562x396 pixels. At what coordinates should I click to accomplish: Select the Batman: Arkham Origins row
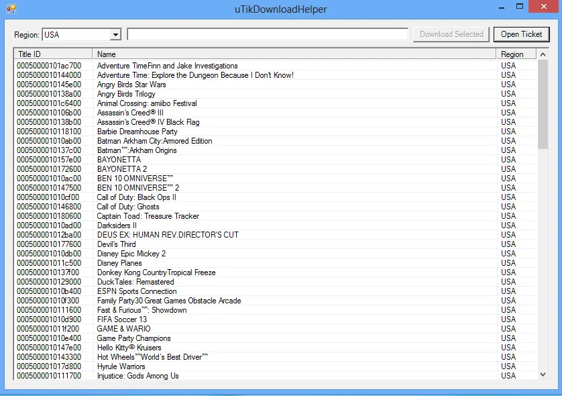coord(275,150)
